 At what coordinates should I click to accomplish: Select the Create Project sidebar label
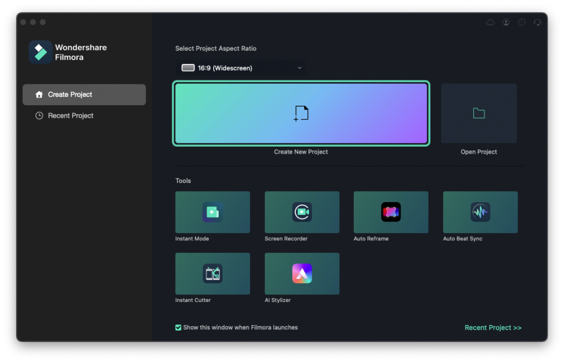tap(70, 94)
